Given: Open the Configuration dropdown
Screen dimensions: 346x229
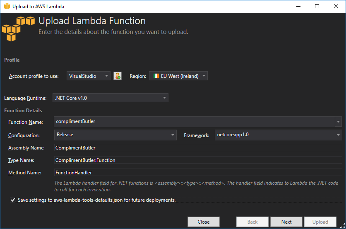Looking at the screenshot, I should [115, 135].
